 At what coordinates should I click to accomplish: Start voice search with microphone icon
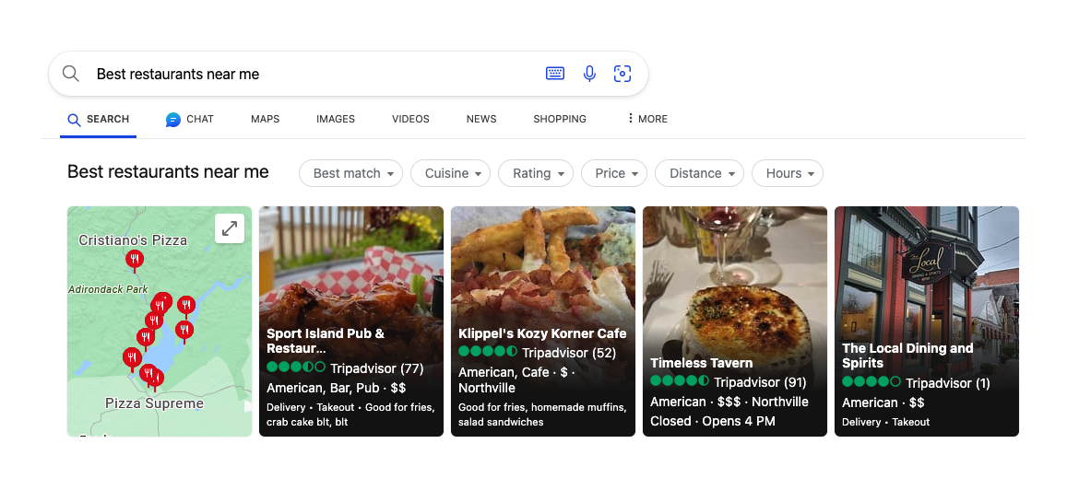coord(589,74)
